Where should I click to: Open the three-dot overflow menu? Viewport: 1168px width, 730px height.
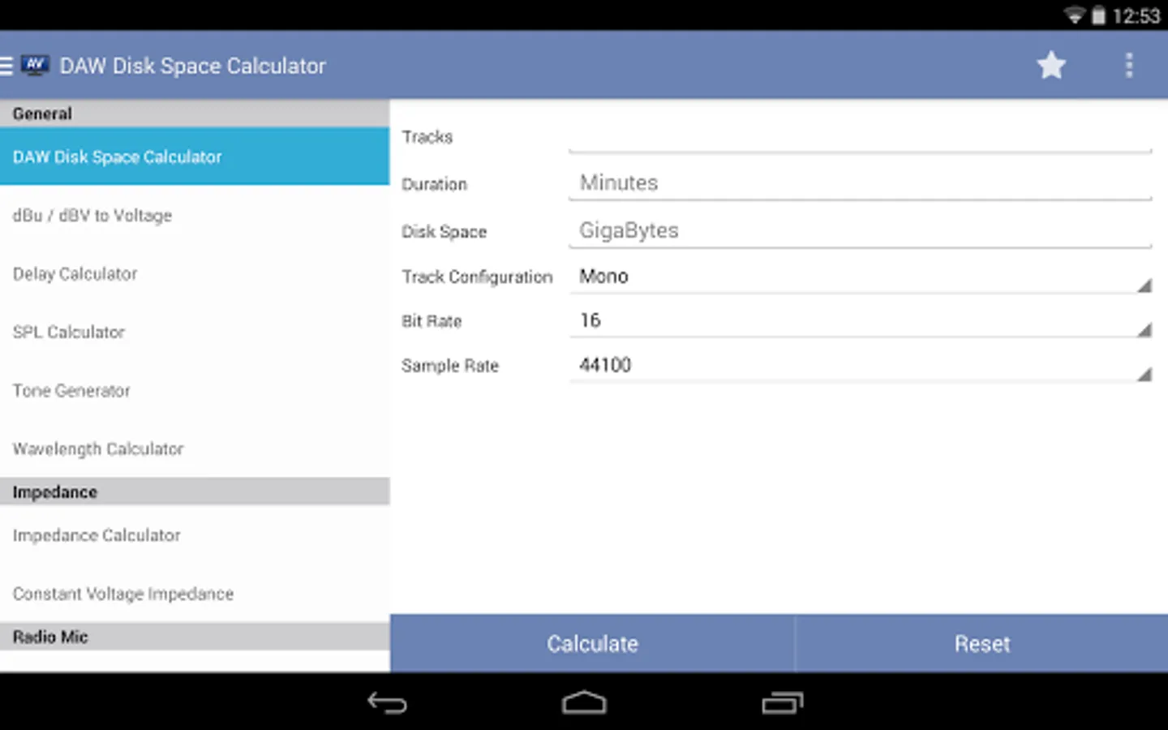[x=1129, y=66]
